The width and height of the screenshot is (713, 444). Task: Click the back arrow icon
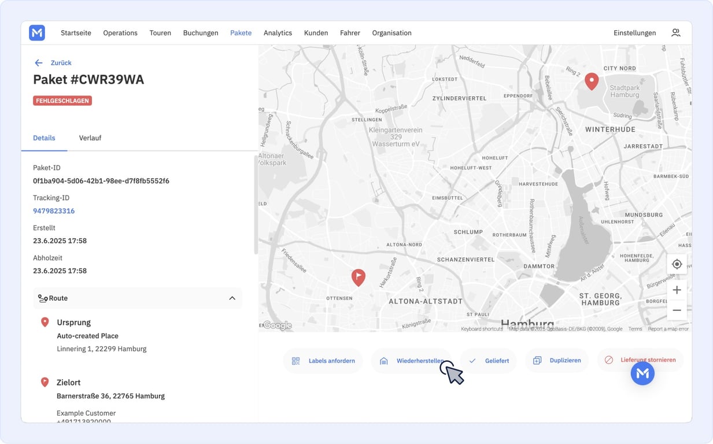[39, 63]
